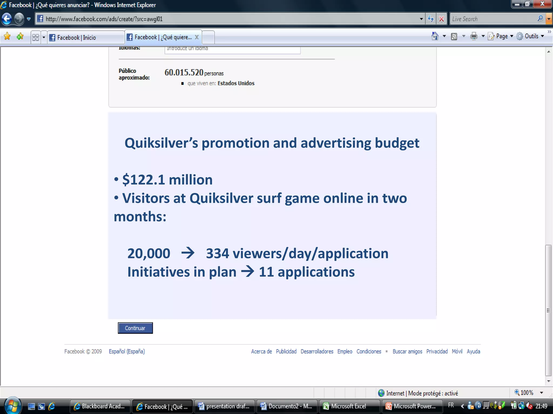Click the RSS feeds icon
Screen dimensions: 553x414
pos(454,36)
